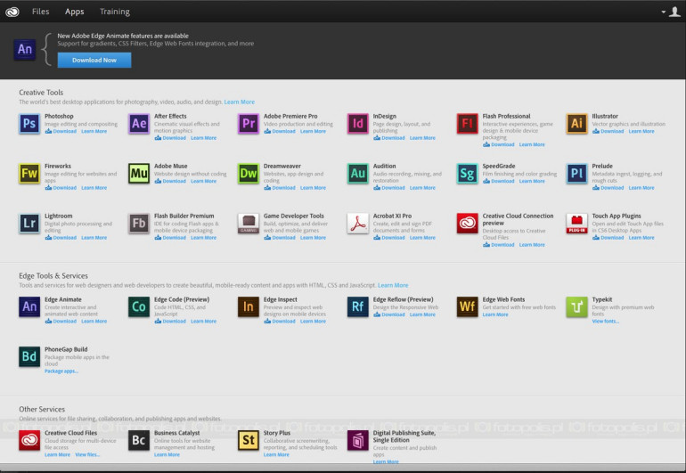Open Learn More for Business Catalyst
The height and width of the screenshot is (473, 686).
167,454
